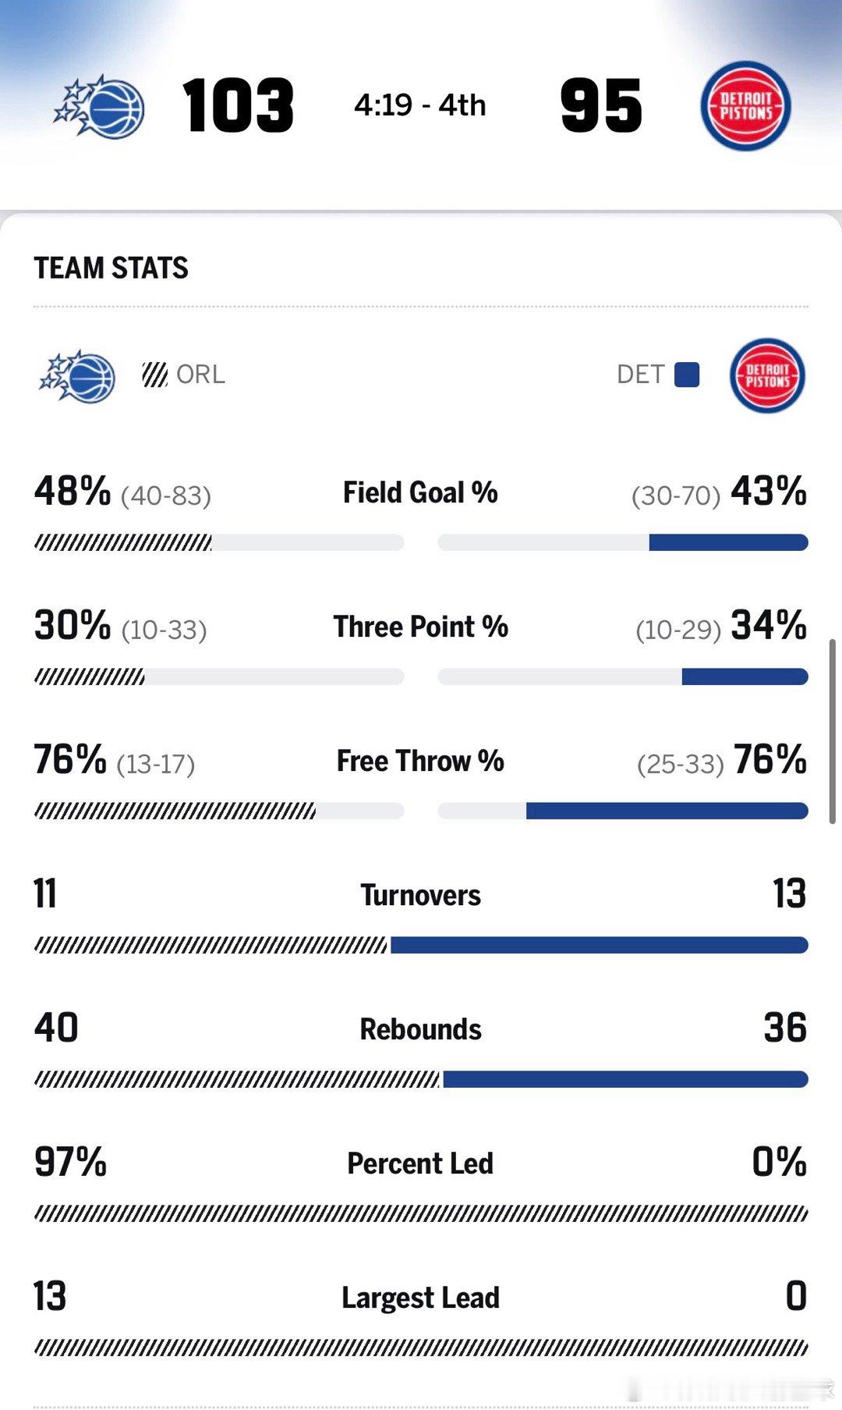Click the DET team abbreviation label

[x=641, y=375]
